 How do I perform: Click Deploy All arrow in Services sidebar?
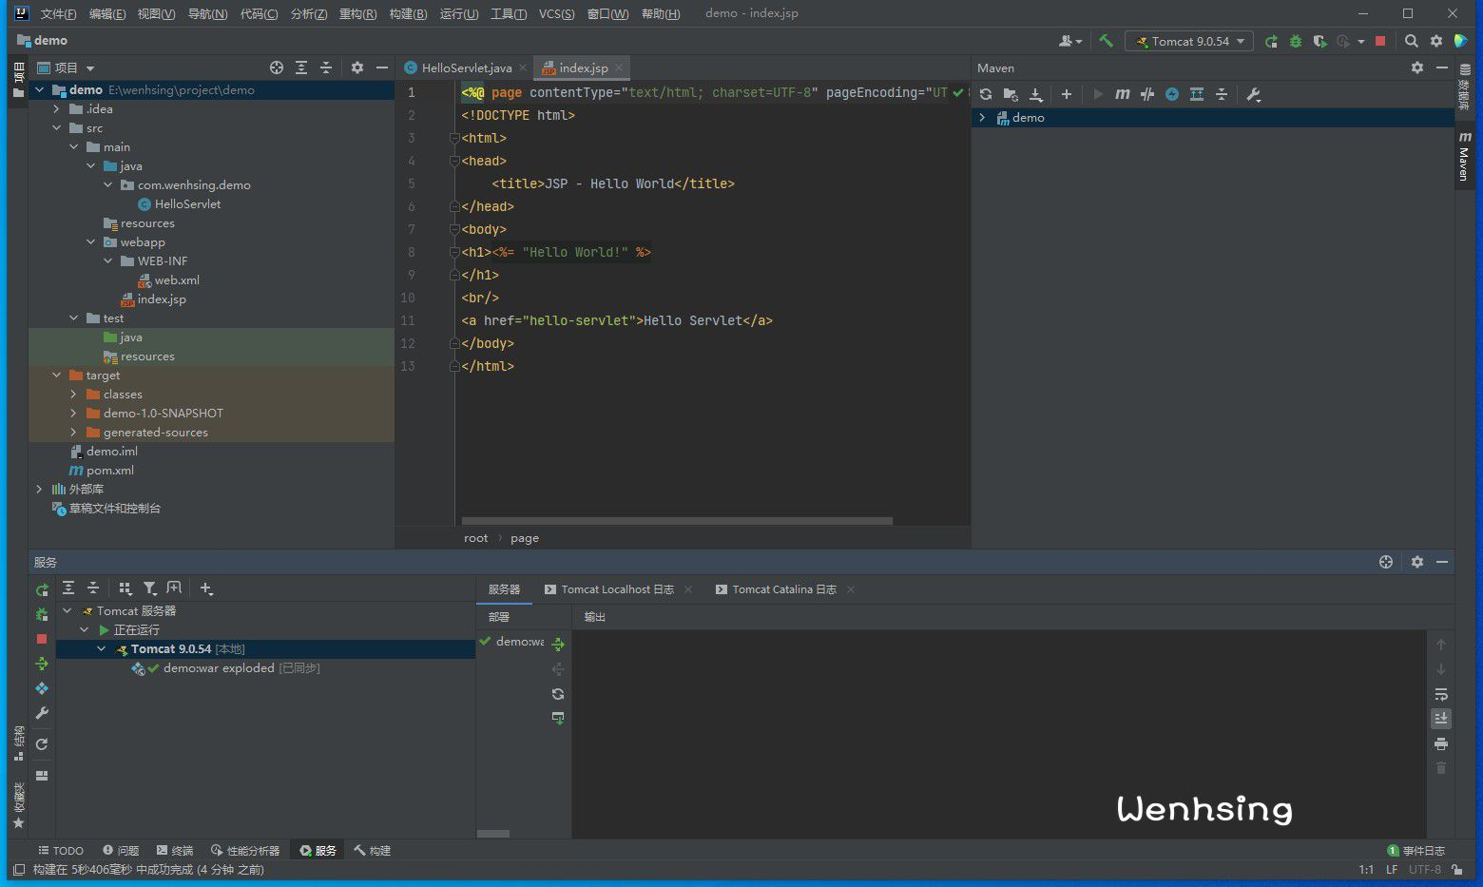[42, 664]
